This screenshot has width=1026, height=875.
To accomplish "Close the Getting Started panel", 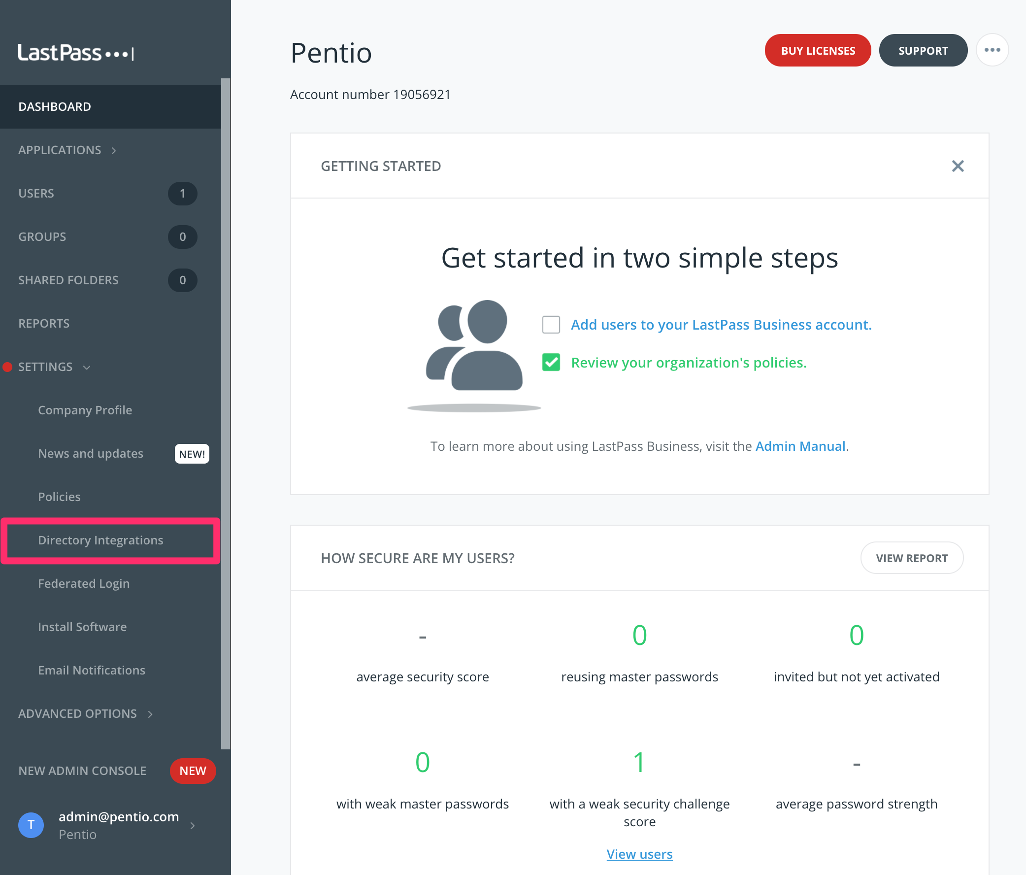I will pos(958,166).
